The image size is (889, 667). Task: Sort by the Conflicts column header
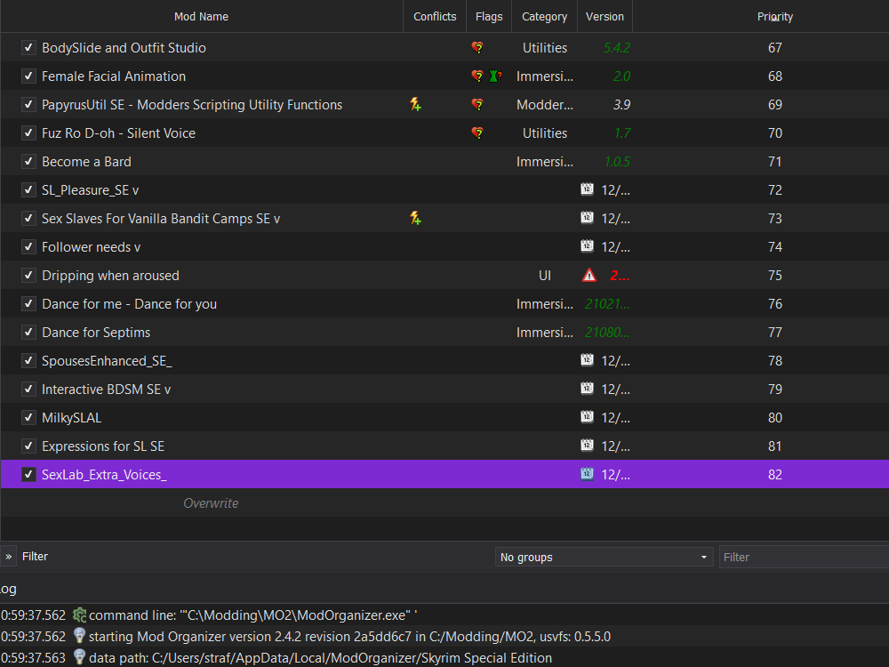435,16
